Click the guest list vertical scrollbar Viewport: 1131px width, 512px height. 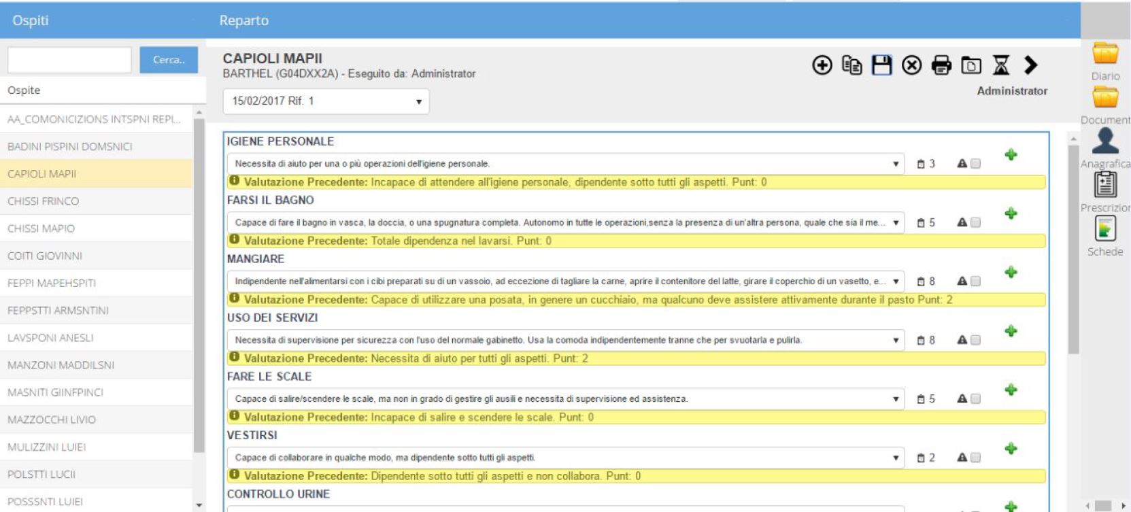pyautogui.click(x=199, y=286)
